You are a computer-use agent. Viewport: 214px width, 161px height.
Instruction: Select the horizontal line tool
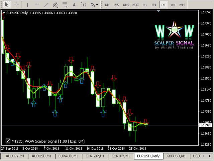[x=37, y=5]
